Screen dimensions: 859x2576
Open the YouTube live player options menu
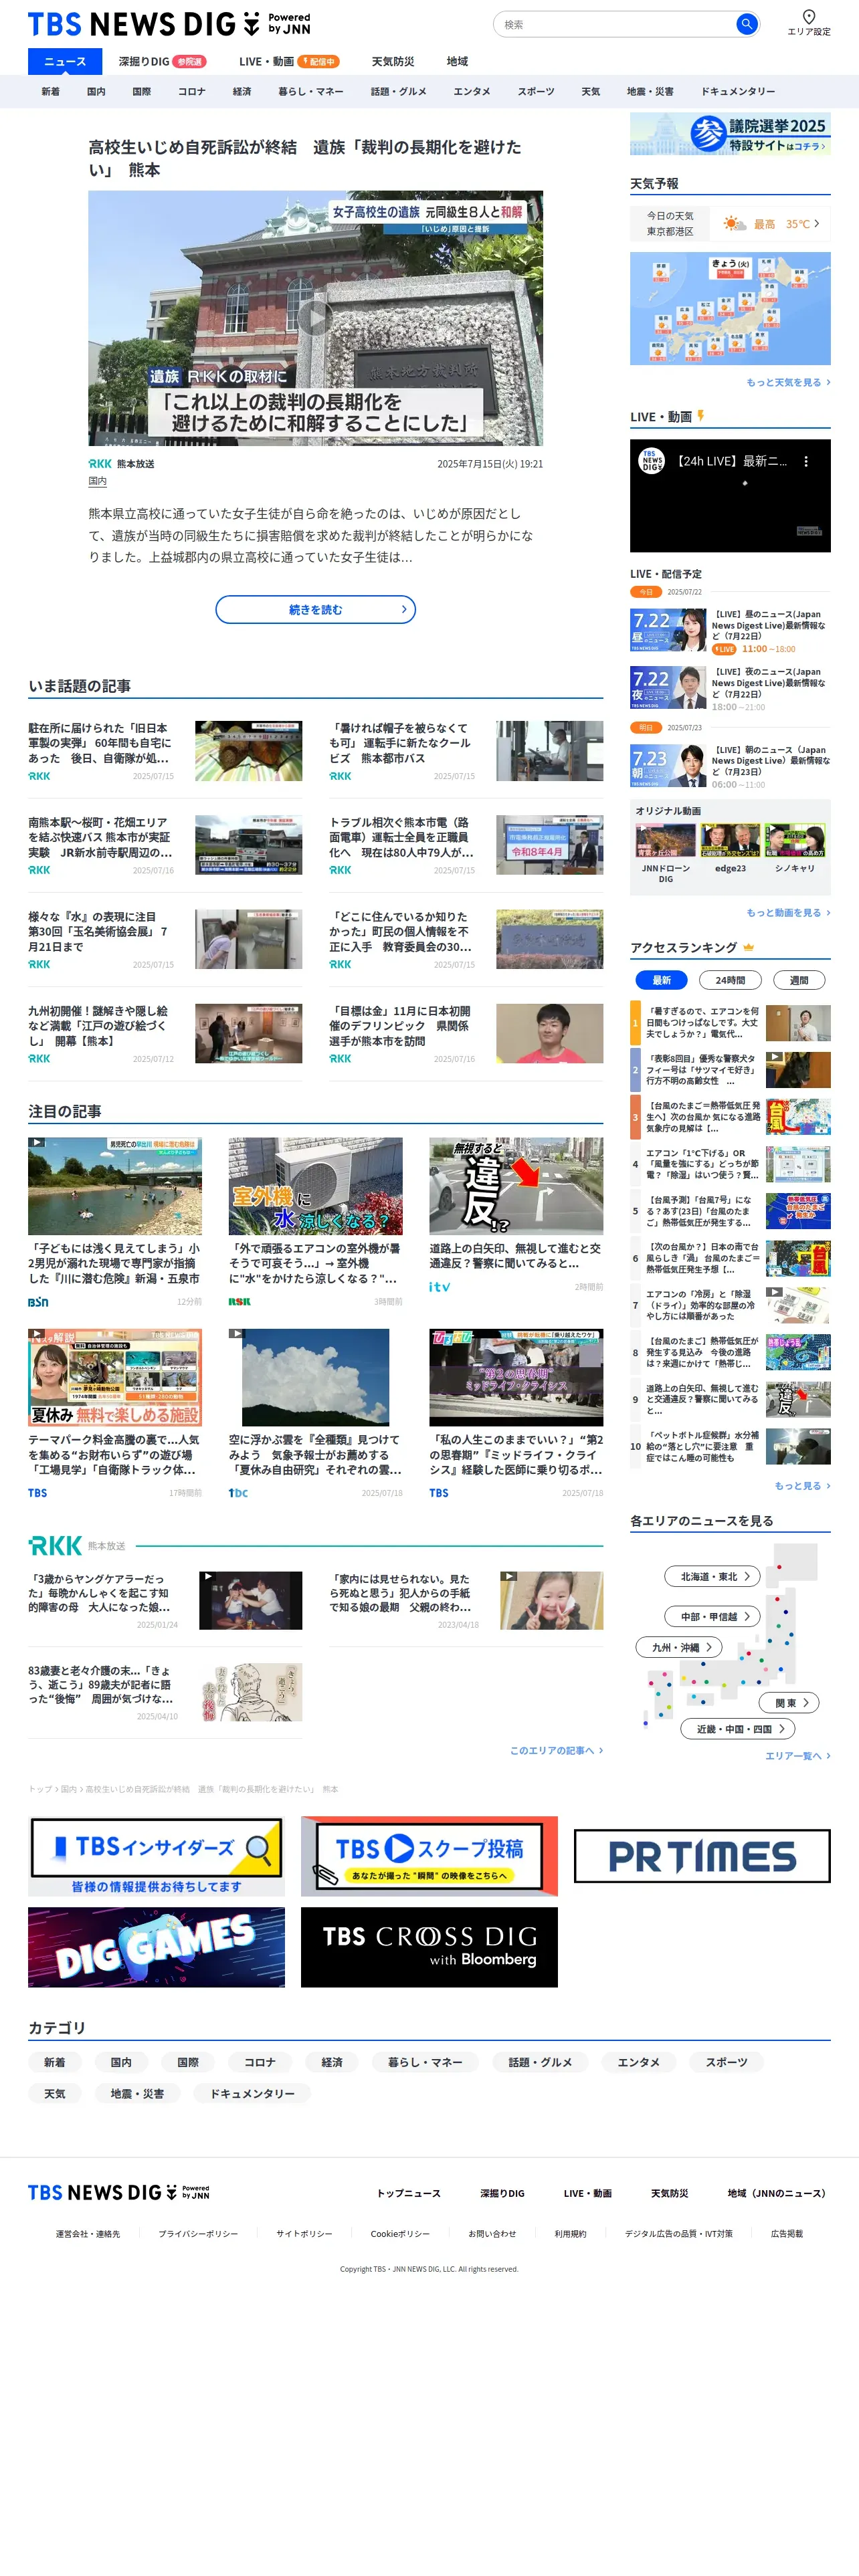[x=806, y=462]
